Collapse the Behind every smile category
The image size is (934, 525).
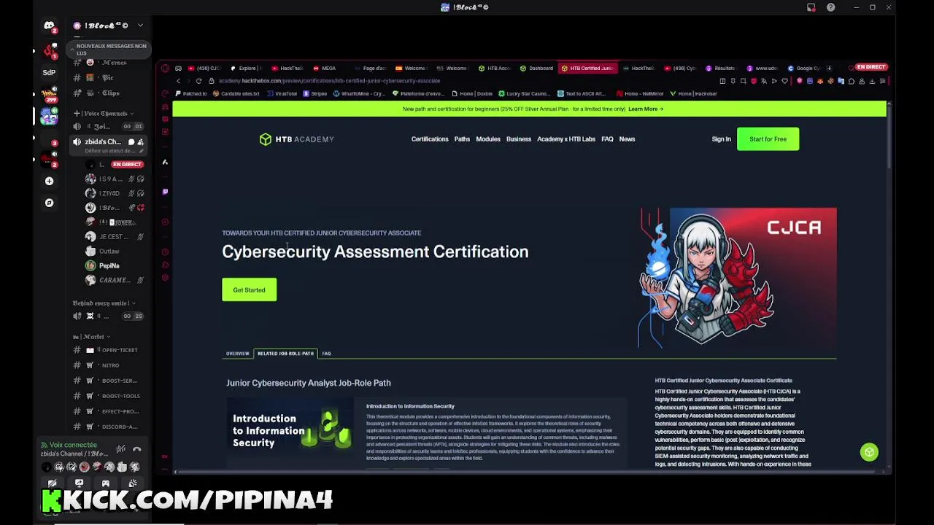(104, 303)
